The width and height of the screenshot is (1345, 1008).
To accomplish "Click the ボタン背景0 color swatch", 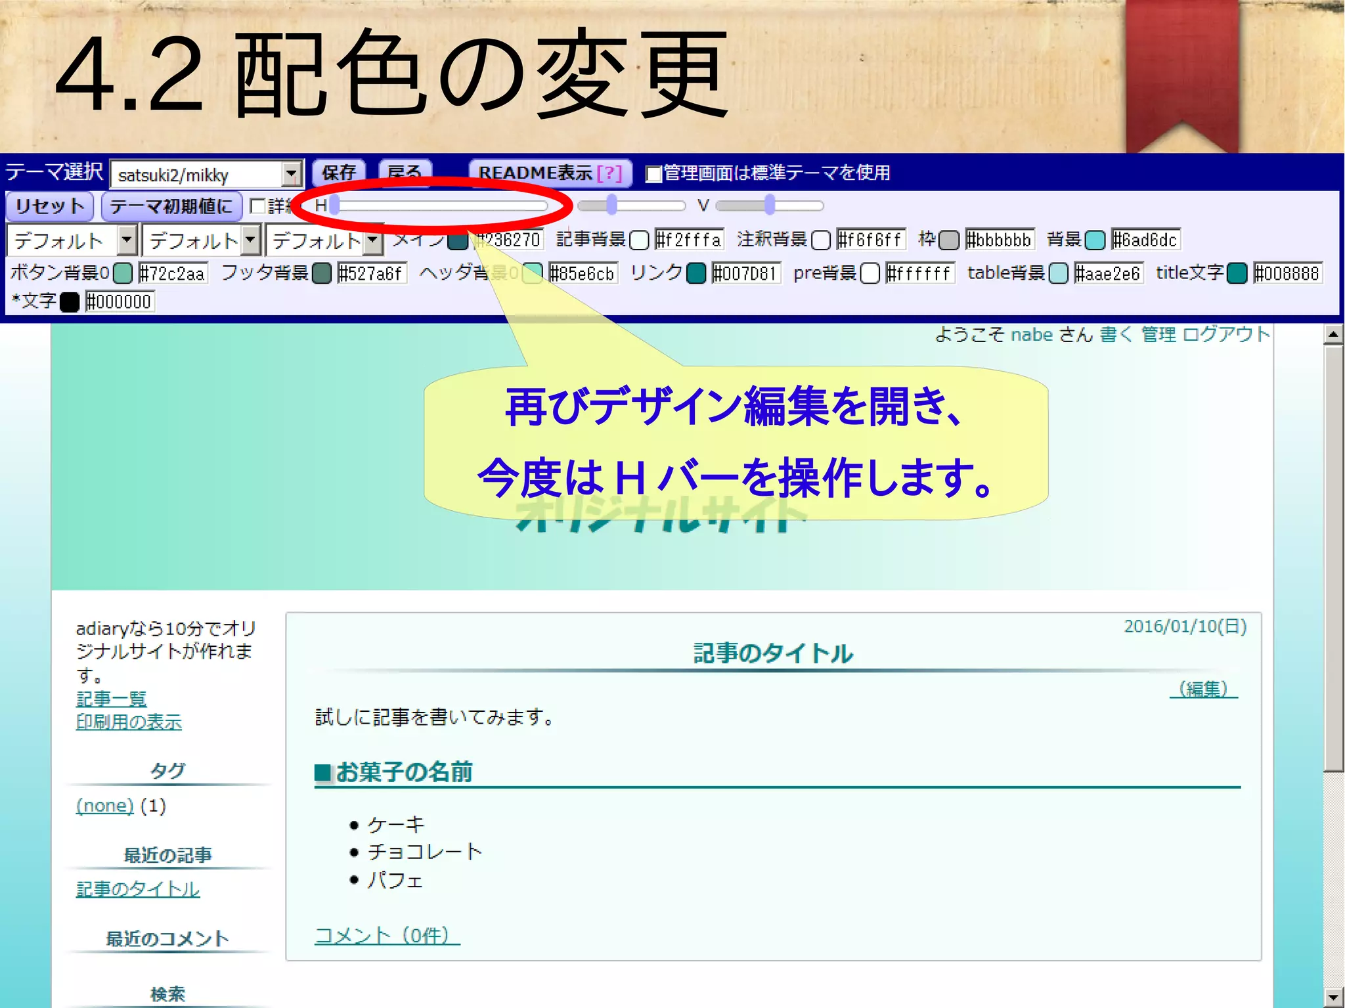I will pos(123,273).
